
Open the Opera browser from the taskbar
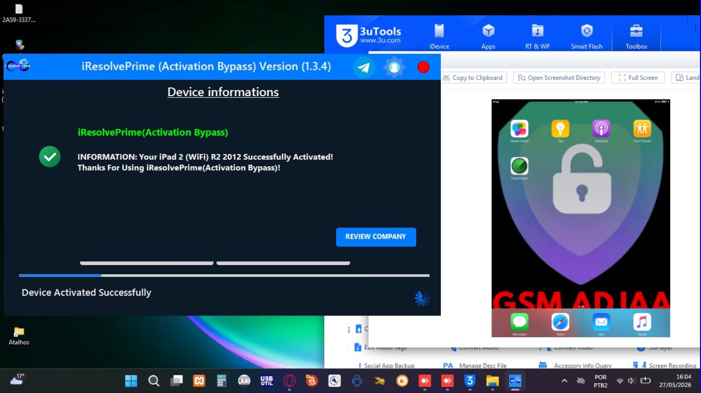pyautogui.click(x=289, y=380)
